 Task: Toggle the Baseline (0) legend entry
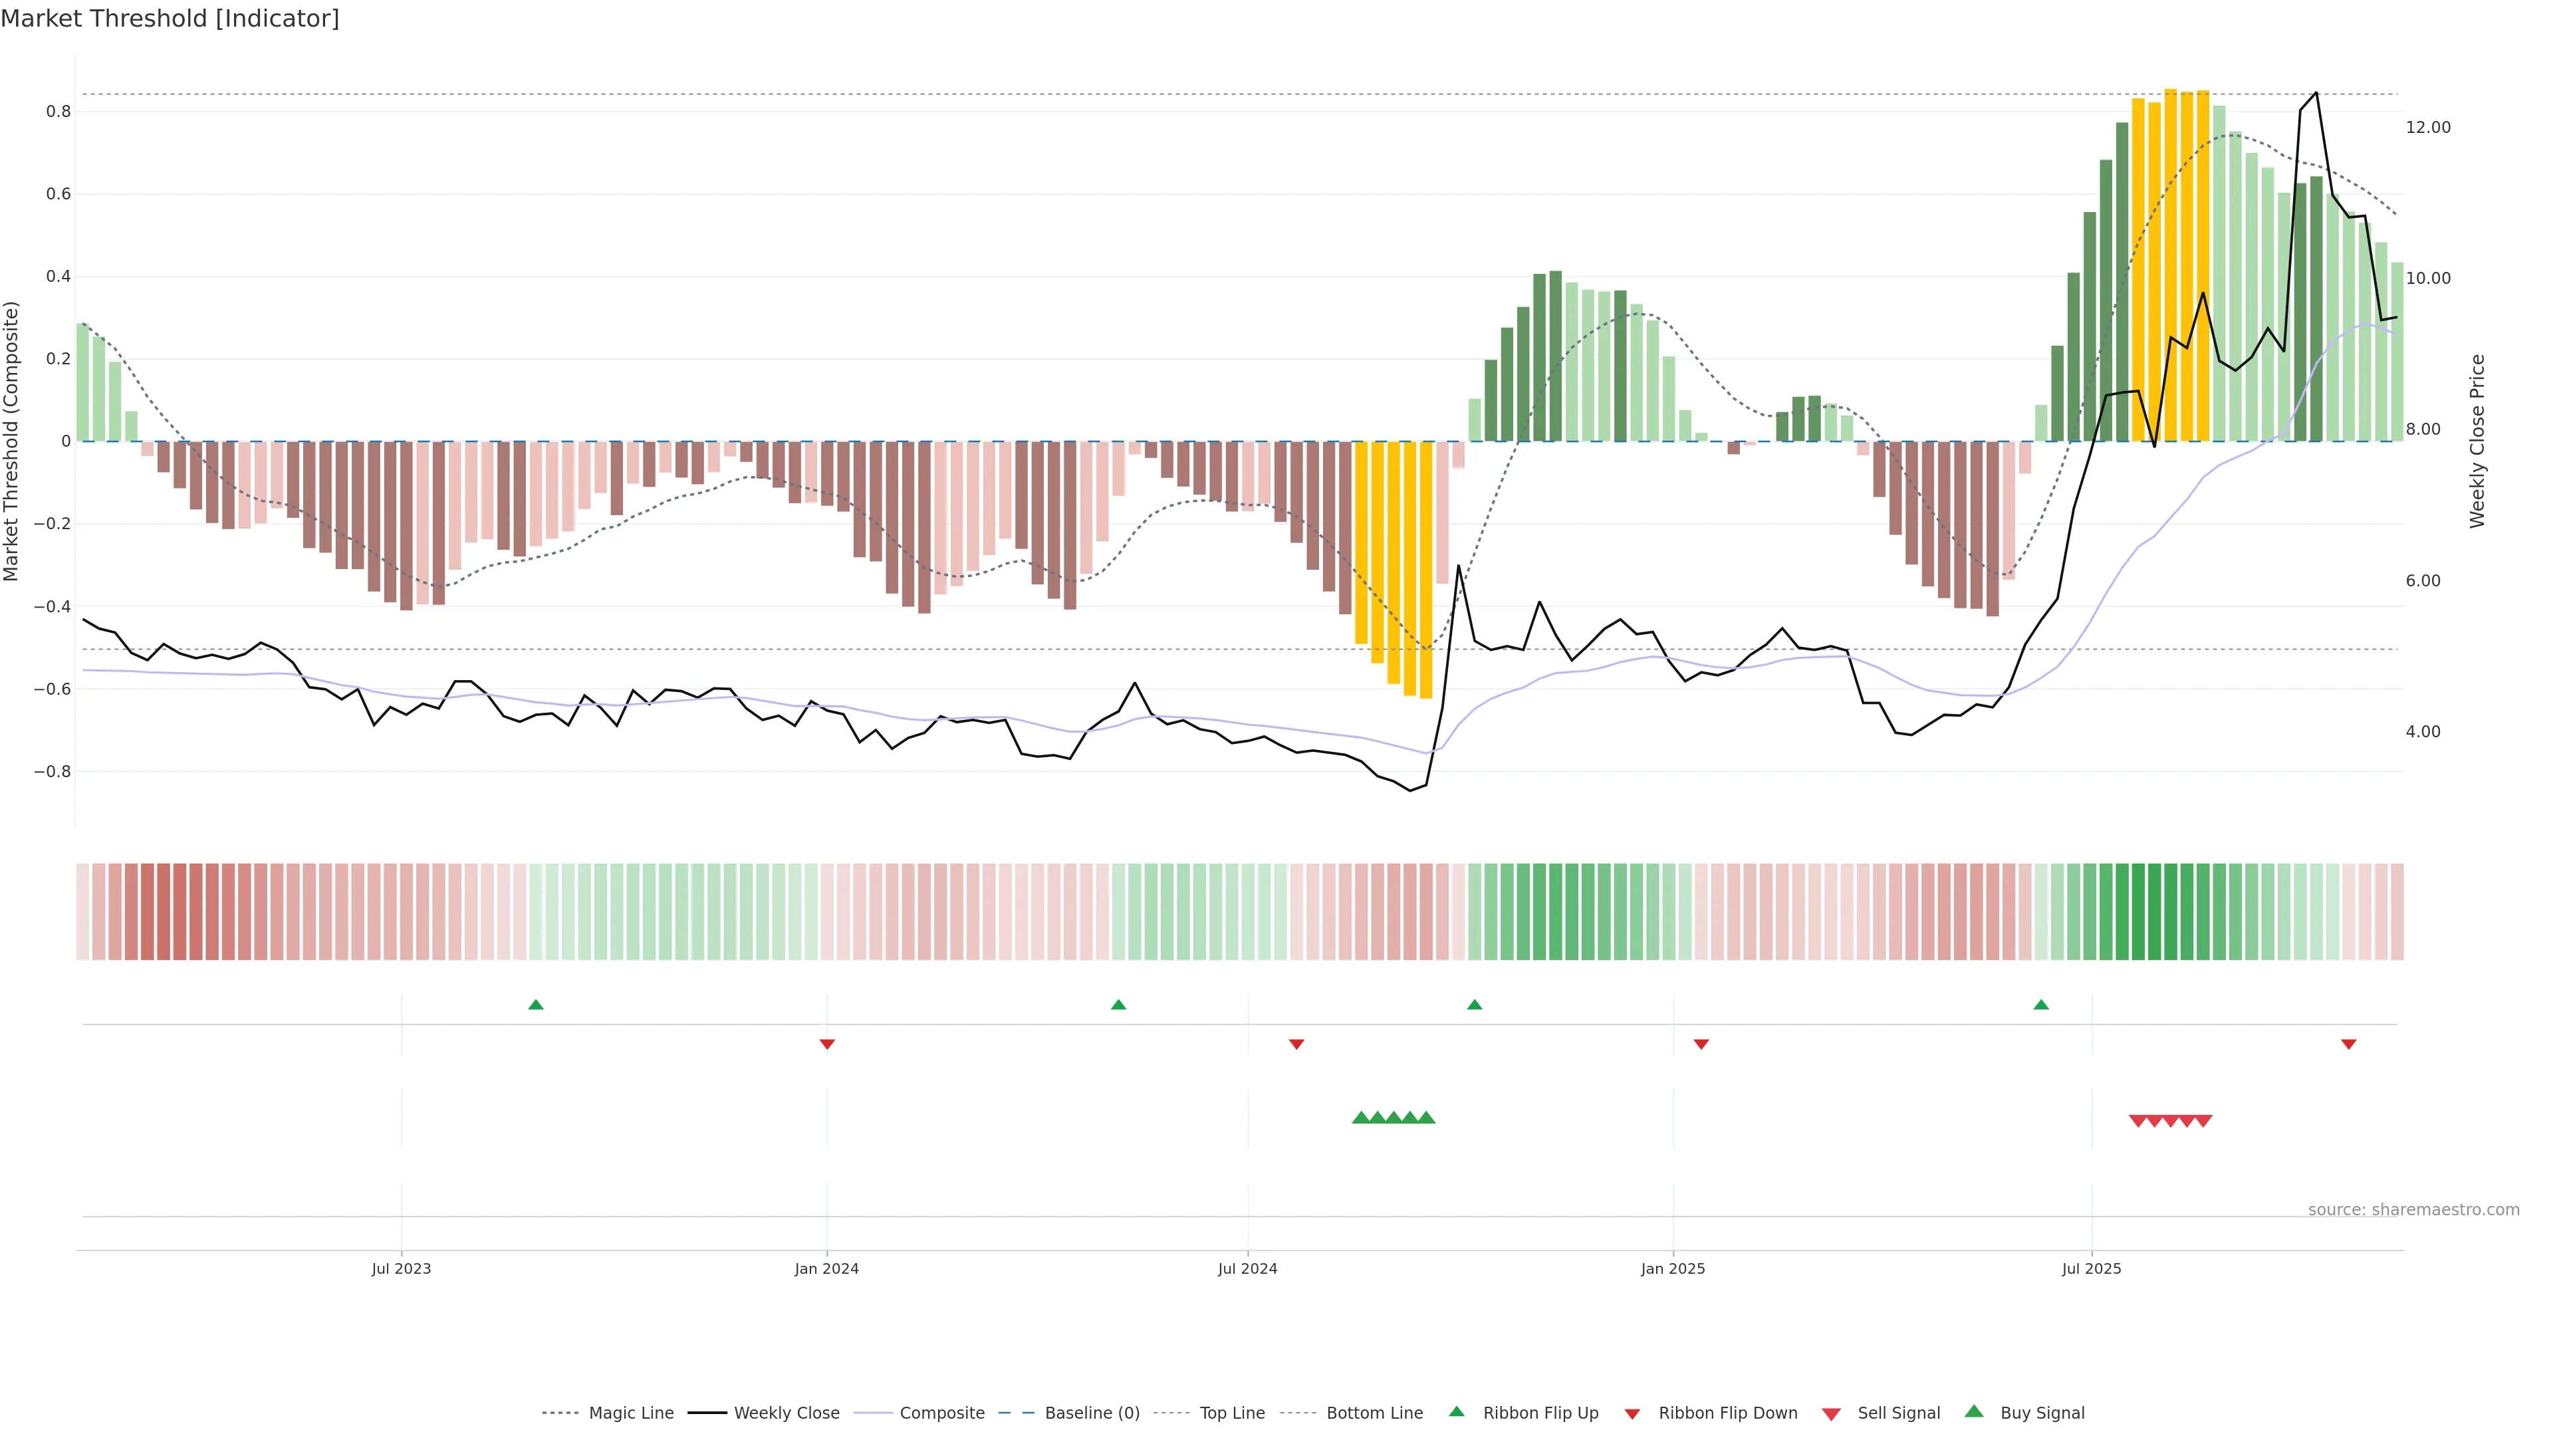tap(1091, 1413)
